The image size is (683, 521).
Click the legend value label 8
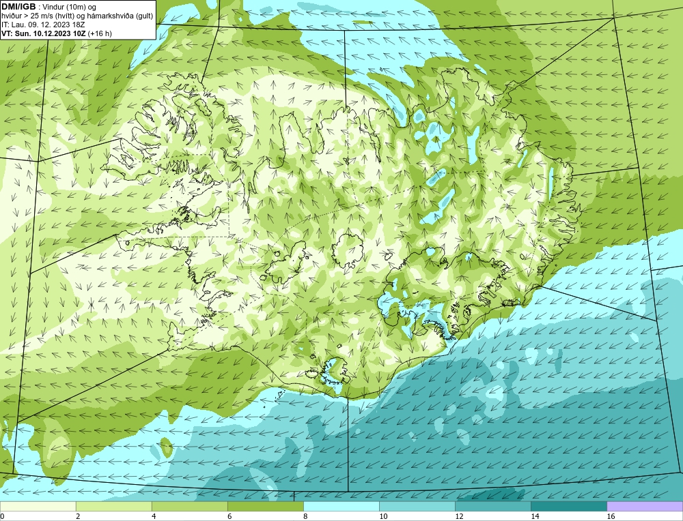pos(305,516)
